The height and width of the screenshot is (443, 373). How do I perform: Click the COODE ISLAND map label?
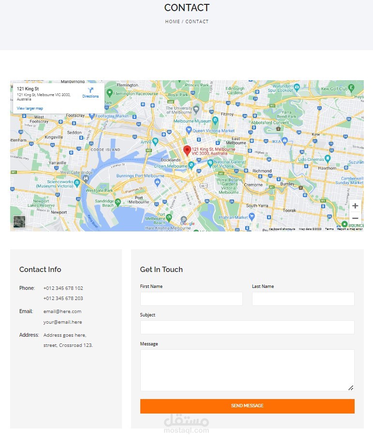105,150
